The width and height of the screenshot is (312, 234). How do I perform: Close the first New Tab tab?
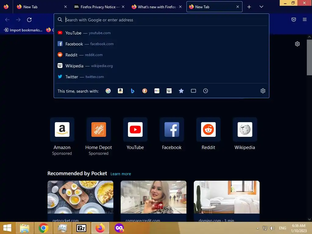point(66,7)
